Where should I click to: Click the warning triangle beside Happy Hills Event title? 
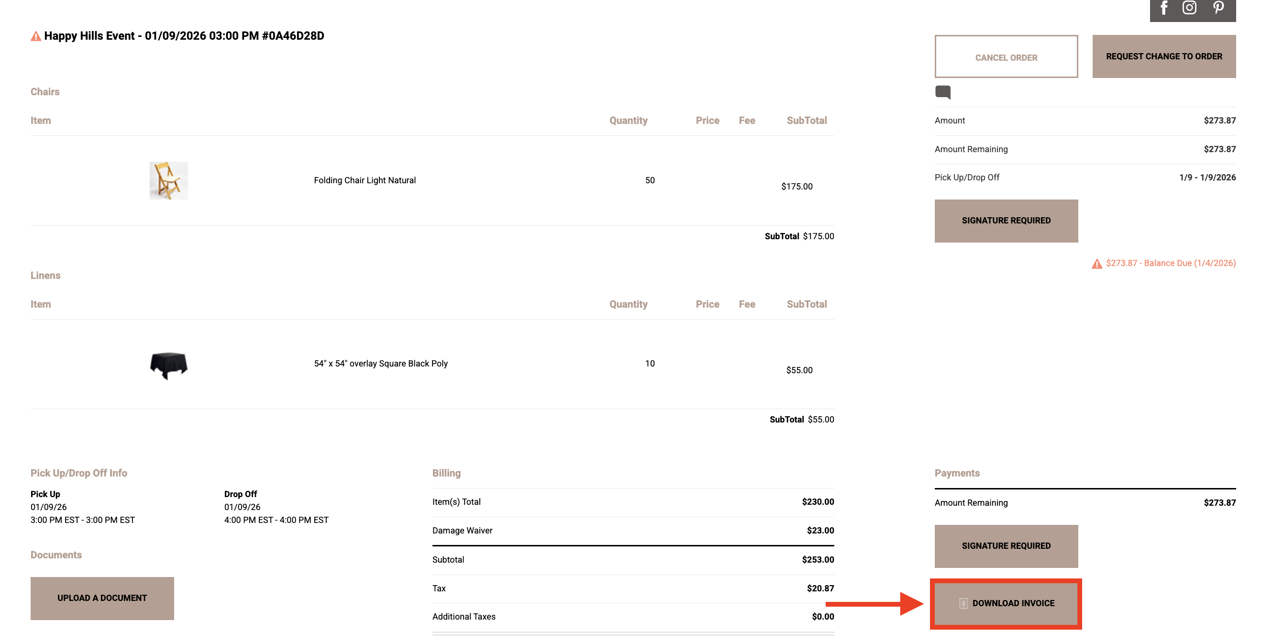pyautogui.click(x=36, y=36)
